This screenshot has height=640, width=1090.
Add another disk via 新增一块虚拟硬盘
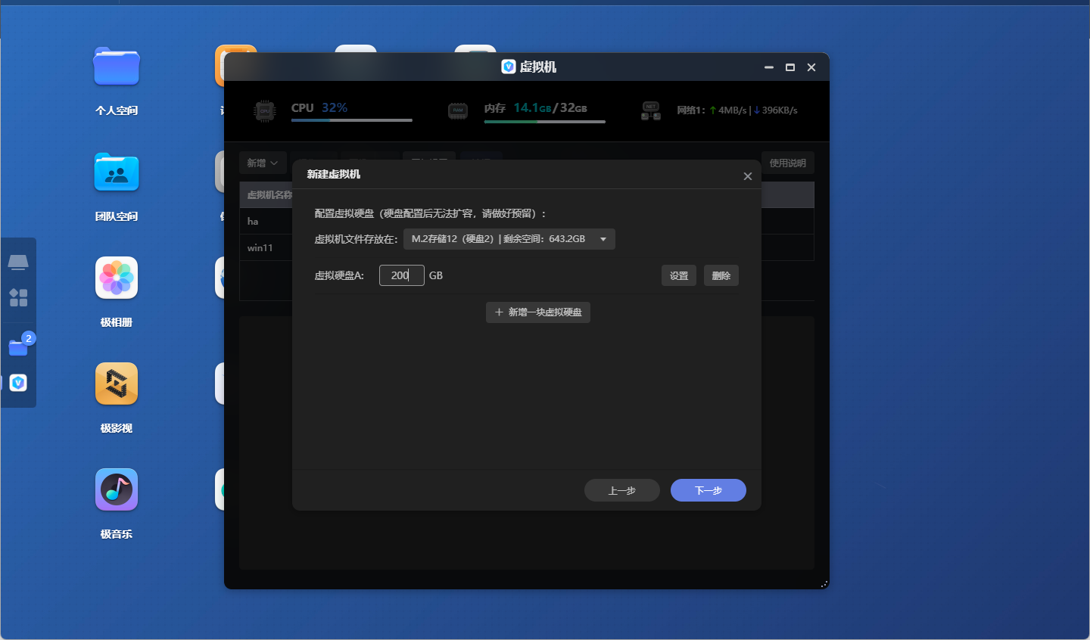[537, 312]
